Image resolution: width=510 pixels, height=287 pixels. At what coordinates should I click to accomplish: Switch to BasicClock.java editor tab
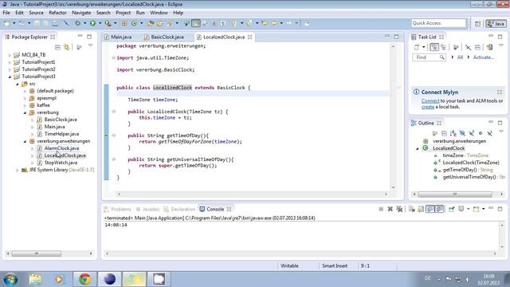click(x=164, y=37)
